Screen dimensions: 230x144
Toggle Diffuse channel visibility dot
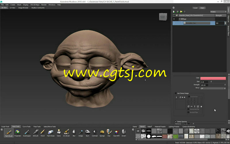pos(174,19)
